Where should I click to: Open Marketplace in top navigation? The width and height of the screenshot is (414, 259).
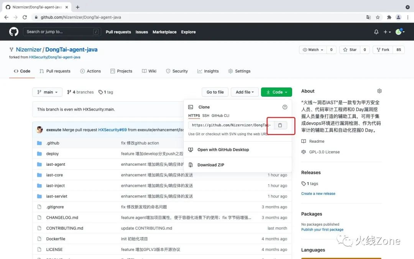(x=164, y=32)
